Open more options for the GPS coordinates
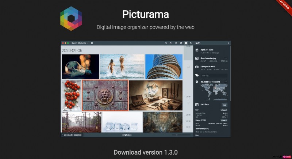 coord(226,82)
